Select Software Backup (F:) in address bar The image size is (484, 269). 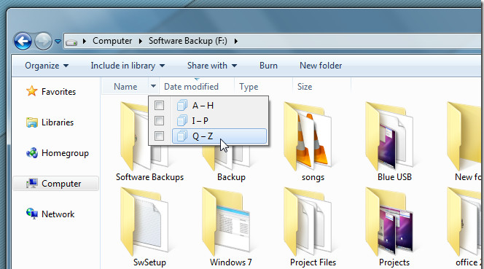[x=187, y=41]
